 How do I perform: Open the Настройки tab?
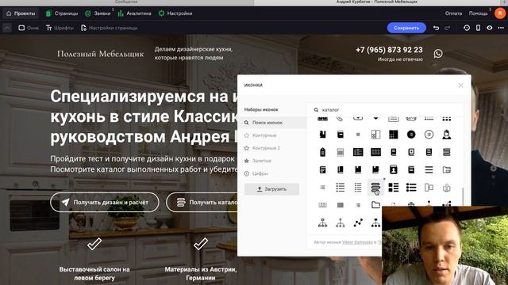point(175,13)
